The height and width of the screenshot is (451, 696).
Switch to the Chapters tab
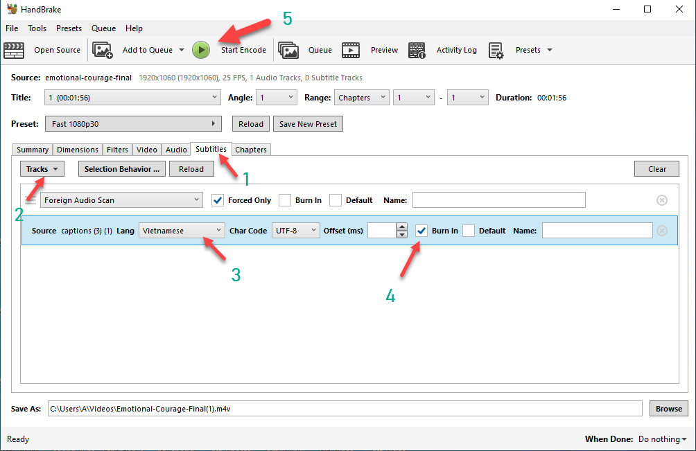(x=251, y=150)
